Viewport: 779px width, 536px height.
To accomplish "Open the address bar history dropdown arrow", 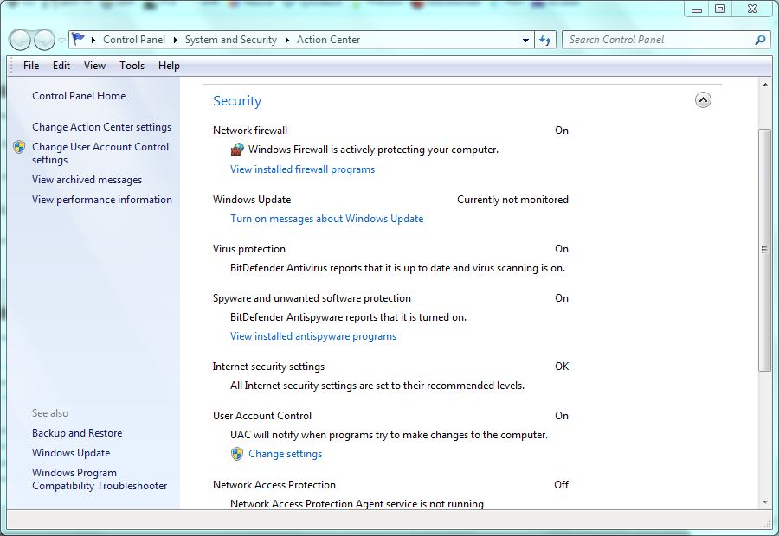I will (x=525, y=40).
